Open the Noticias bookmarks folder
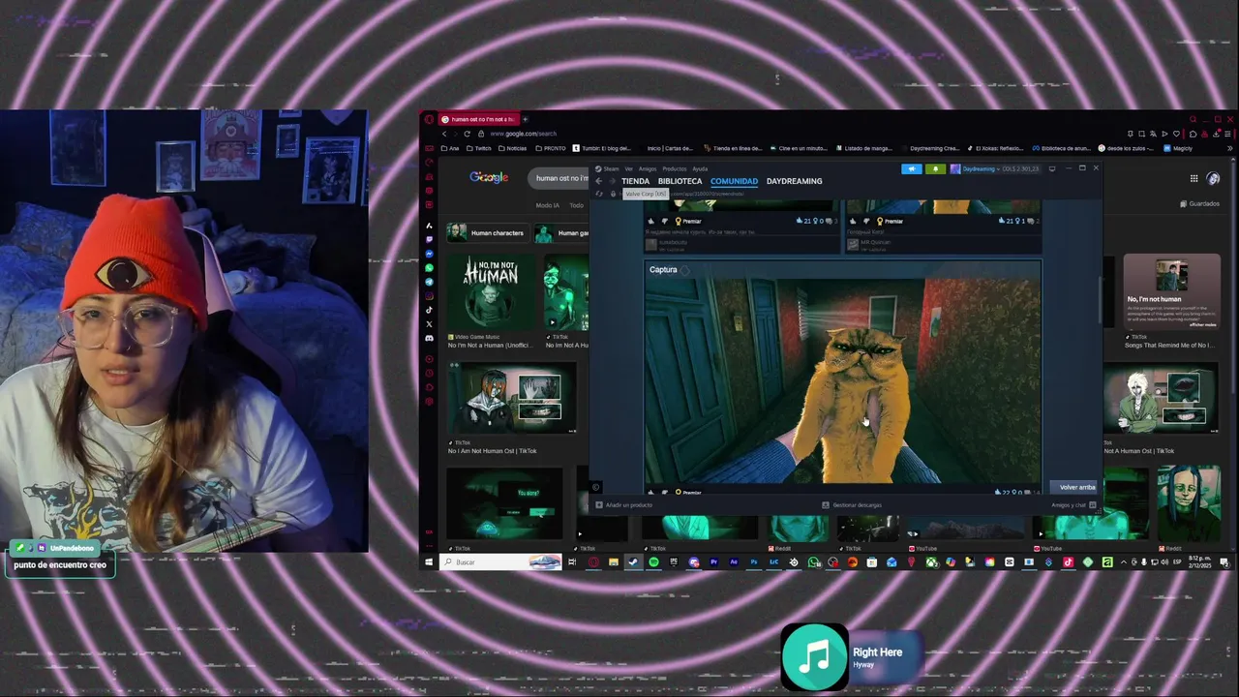Image resolution: width=1239 pixels, height=697 pixels. pyautogui.click(x=512, y=148)
